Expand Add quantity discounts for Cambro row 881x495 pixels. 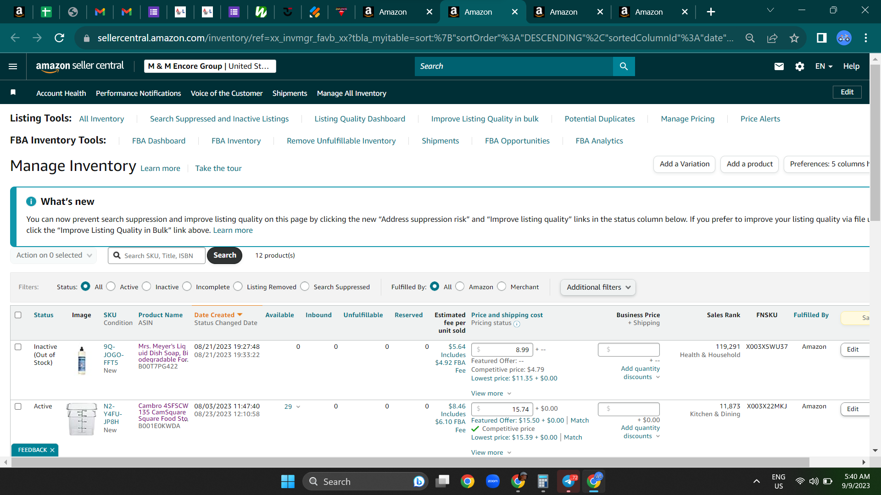(x=640, y=432)
